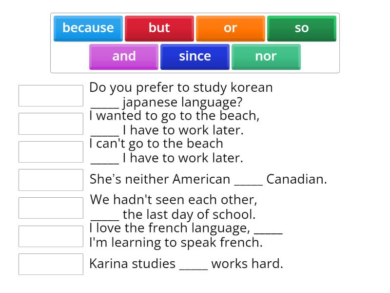The height and width of the screenshot is (293, 390).
Task: Click the red "but" tile
Action: point(159,28)
